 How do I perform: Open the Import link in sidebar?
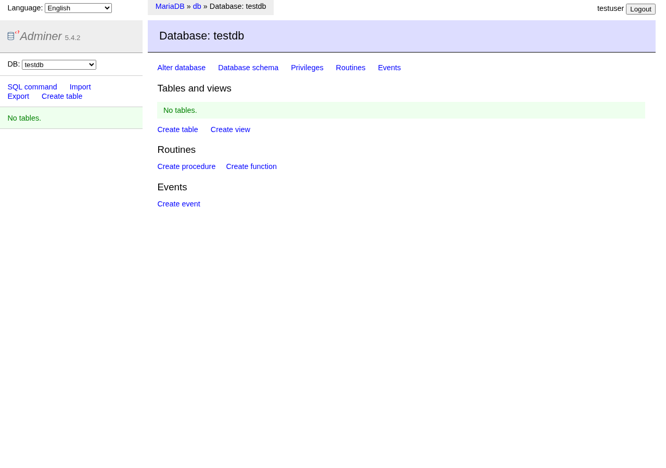80,87
